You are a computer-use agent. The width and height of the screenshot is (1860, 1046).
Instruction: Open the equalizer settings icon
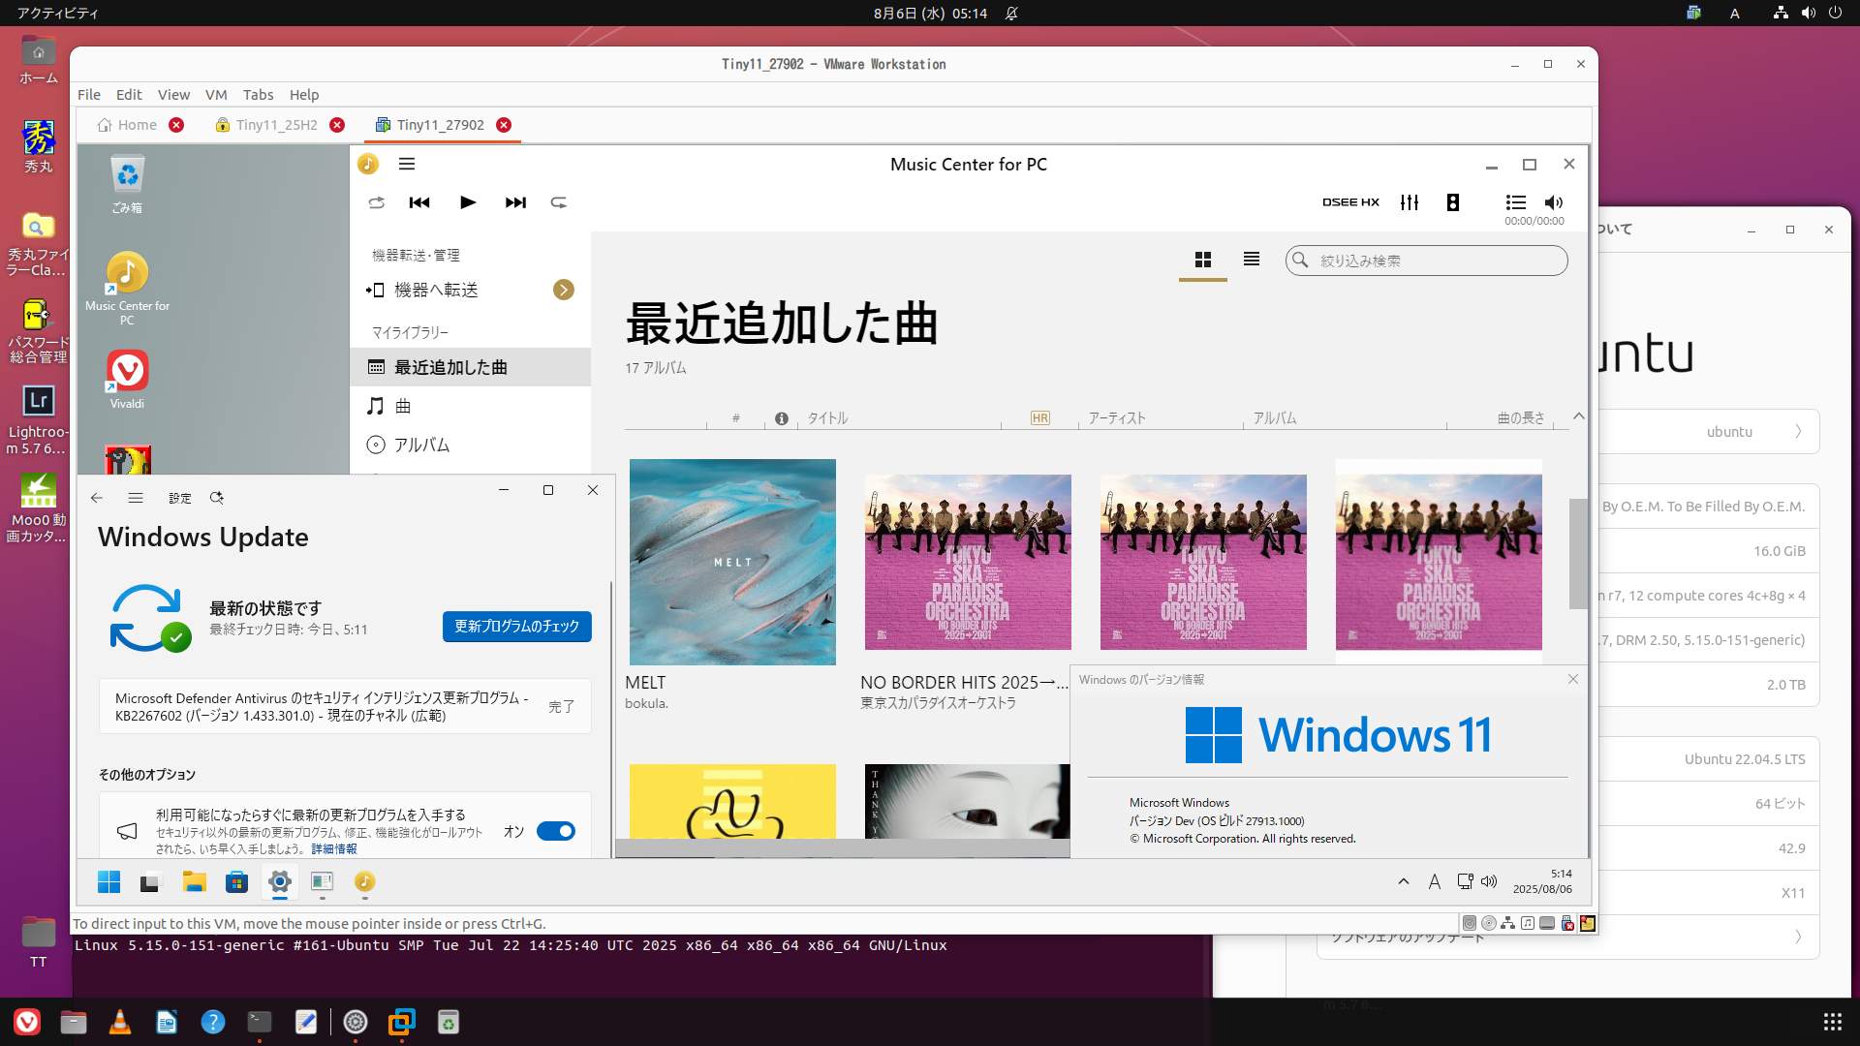coord(1410,202)
